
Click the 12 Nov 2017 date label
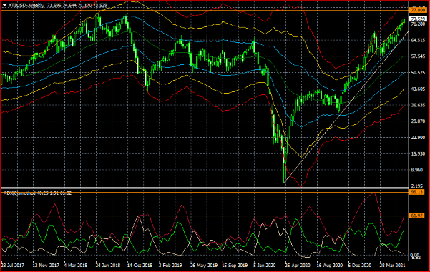coord(46,265)
